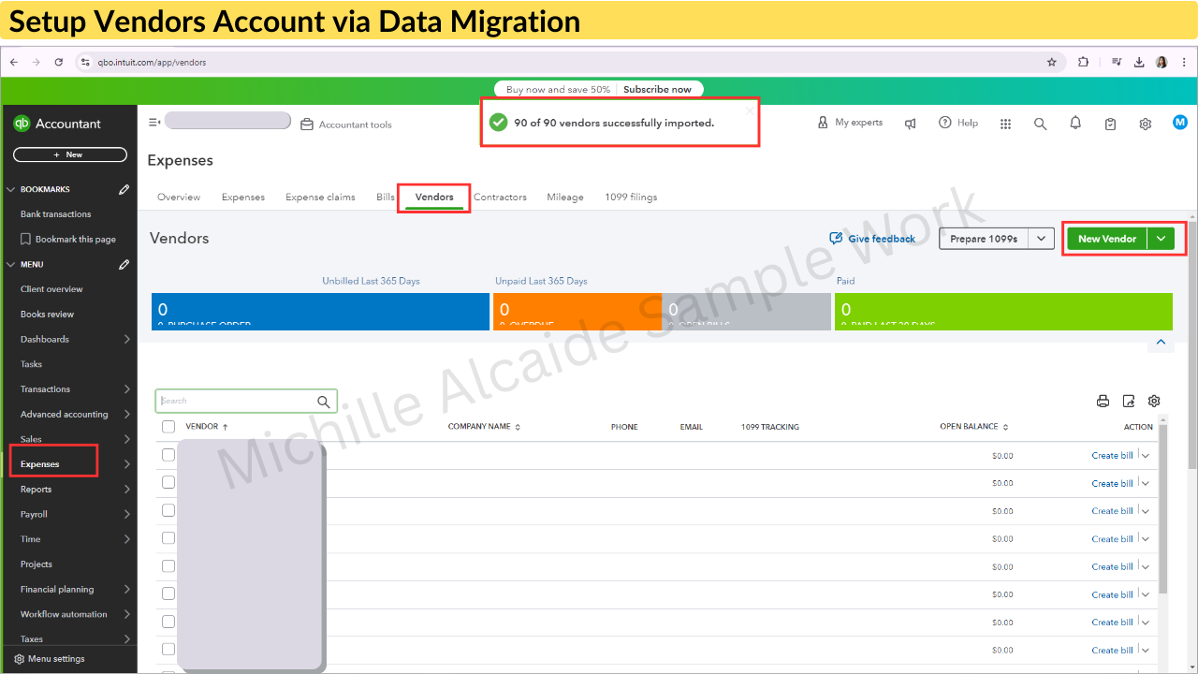Open Bank transactions in the sidebar
The width and height of the screenshot is (1198, 674).
(x=56, y=214)
